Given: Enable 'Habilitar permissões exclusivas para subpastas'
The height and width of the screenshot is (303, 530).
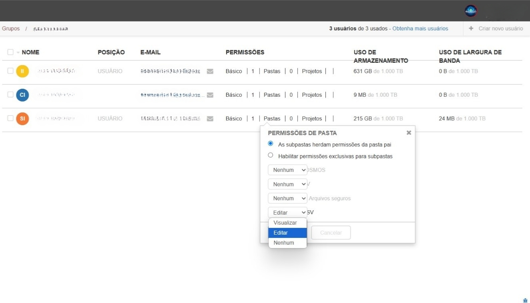Looking at the screenshot, I should click(270, 155).
